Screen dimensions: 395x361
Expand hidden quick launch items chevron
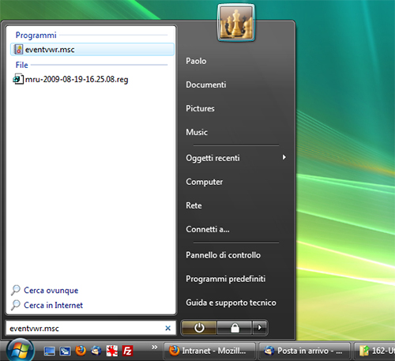(x=154, y=348)
